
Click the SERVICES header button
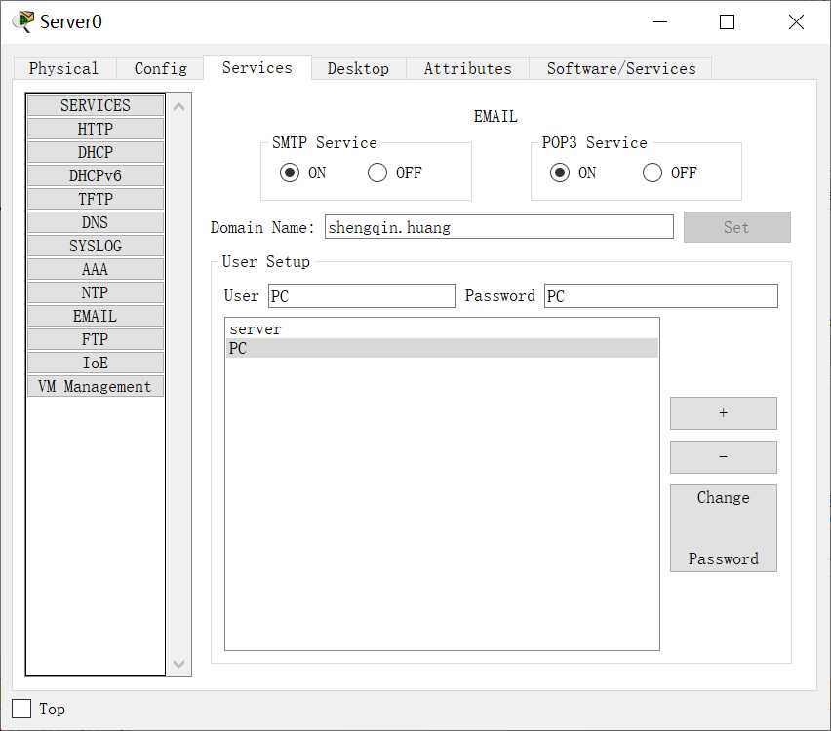click(96, 105)
